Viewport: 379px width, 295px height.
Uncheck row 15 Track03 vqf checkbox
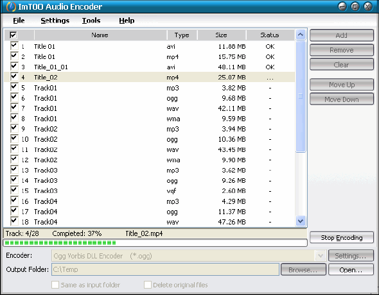coord(14,190)
